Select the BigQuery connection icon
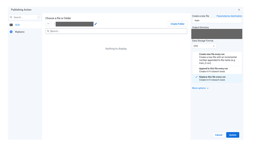Image resolution: width=253 pixels, height=145 pixels. coord(11,32)
